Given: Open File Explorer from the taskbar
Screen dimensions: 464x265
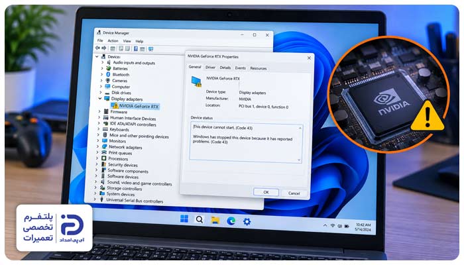Looking at the screenshot, I should point(215,220).
